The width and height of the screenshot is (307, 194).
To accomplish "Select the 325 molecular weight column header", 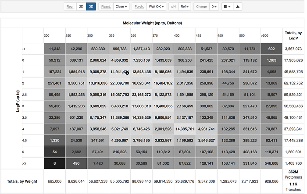I will [120, 35].
